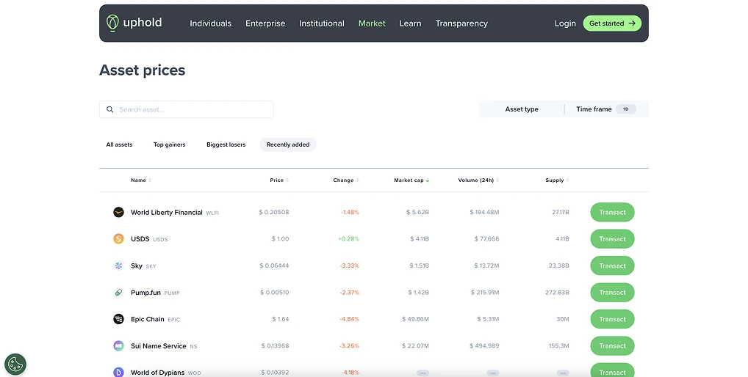748x377 pixels.
Task: Click the USDS asset name
Action: [140, 239]
